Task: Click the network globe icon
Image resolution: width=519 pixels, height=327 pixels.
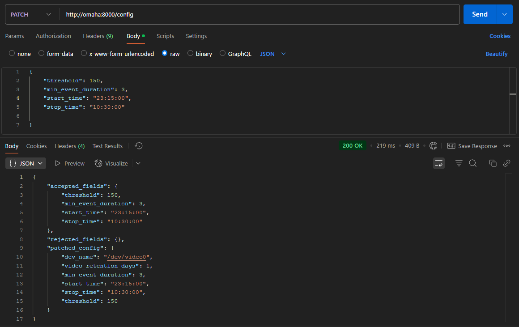Action: point(433,146)
